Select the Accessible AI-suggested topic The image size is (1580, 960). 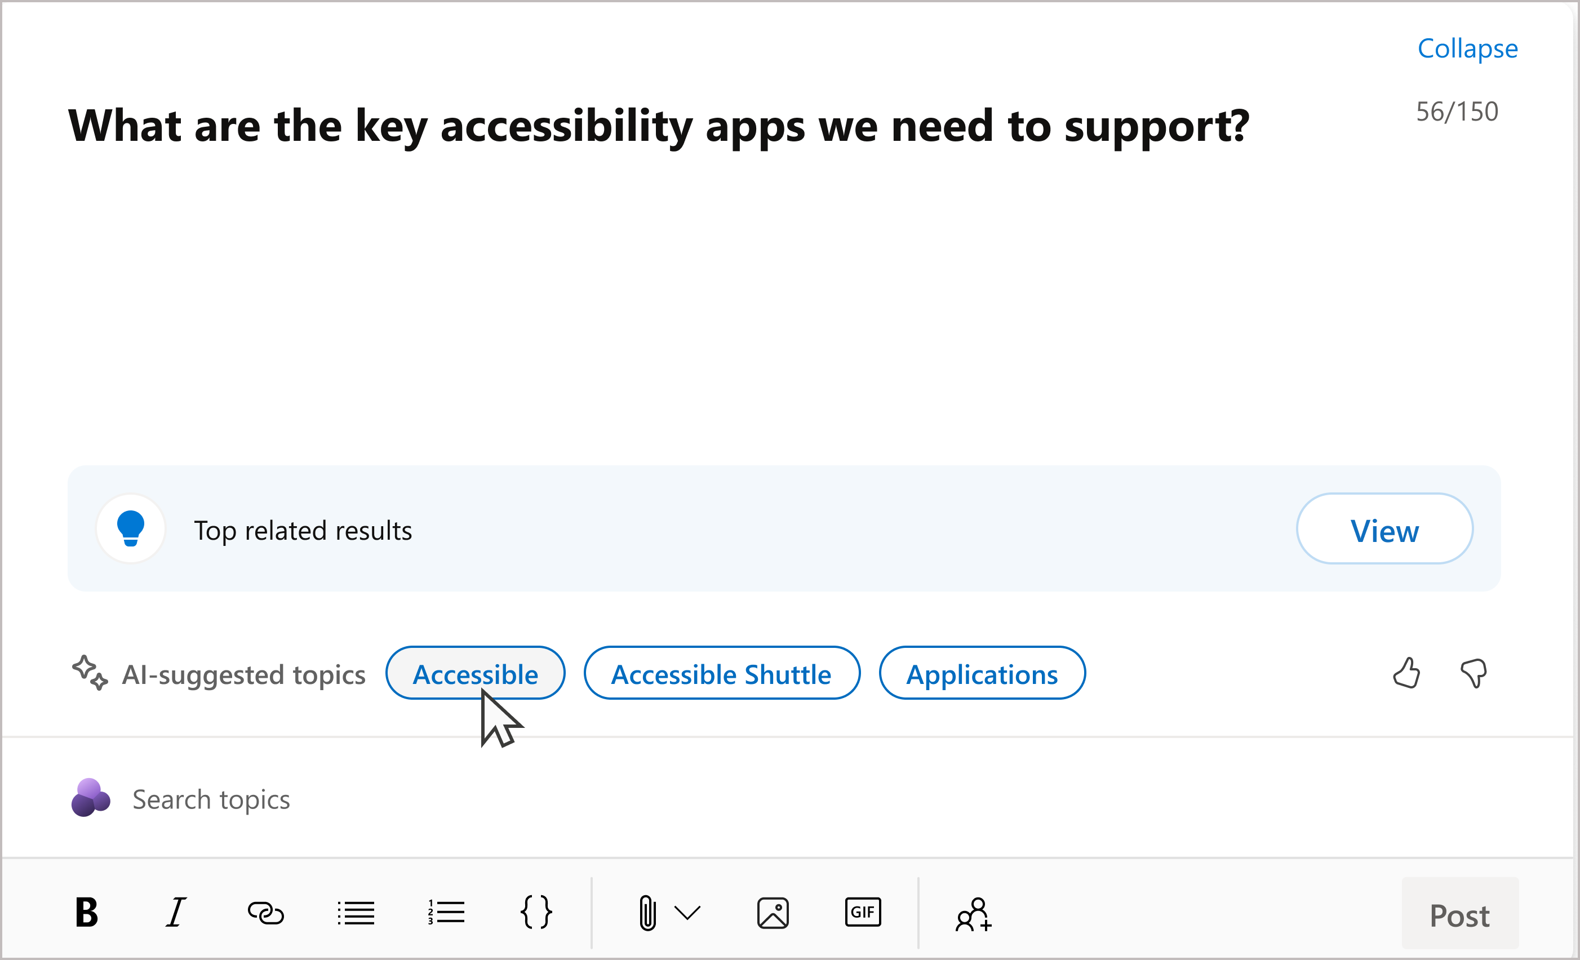[474, 673]
